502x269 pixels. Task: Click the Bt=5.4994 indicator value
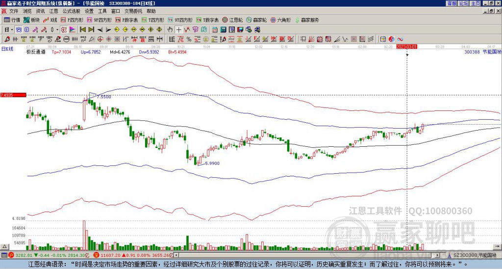177,52
